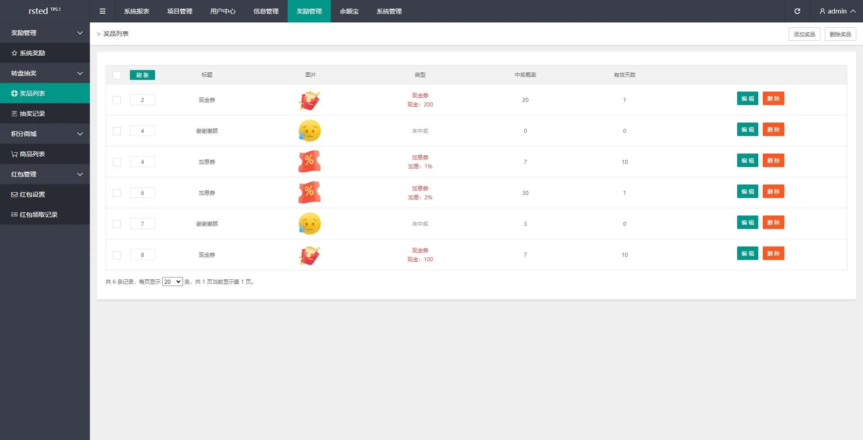Click 删除 for the 现金券 100 row
Image resolution: width=863 pixels, height=440 pixels.
point(773,254)
